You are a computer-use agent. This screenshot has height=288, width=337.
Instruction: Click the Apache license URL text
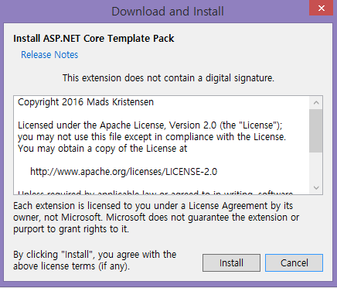click(124, 172)
